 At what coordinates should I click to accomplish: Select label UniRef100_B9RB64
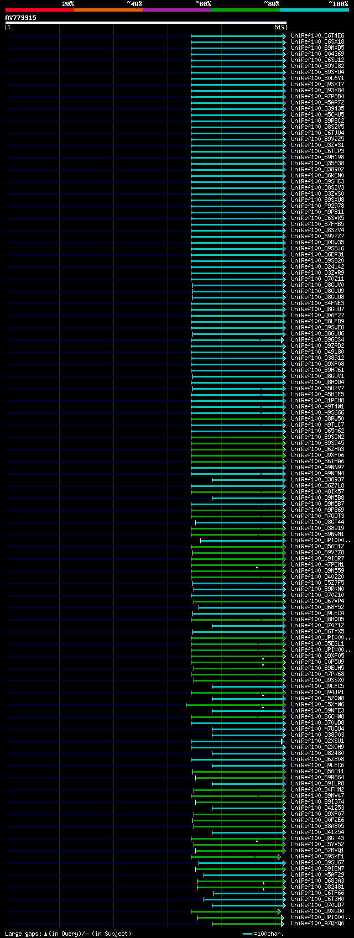317,777
